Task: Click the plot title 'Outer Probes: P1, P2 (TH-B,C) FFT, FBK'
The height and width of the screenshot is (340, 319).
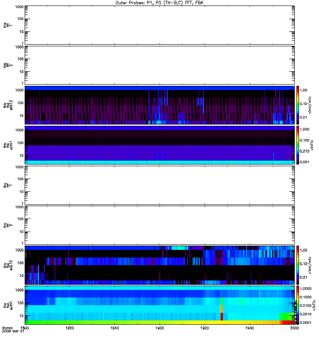Action: click(159, 3)
